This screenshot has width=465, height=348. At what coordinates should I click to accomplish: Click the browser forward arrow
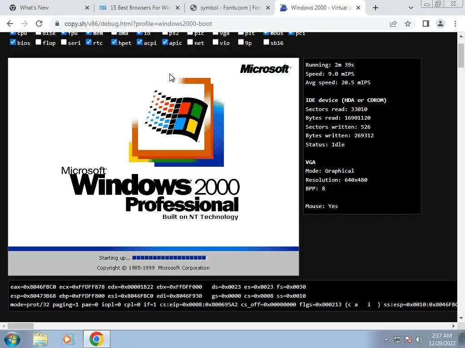point(25,24)
